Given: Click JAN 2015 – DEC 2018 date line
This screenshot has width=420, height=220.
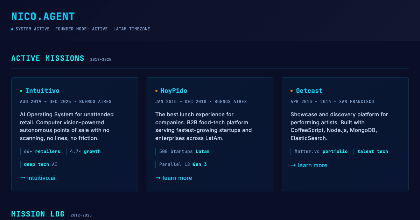Looking at the screenshot, I should pyautogui.click(x=201, y=102).
